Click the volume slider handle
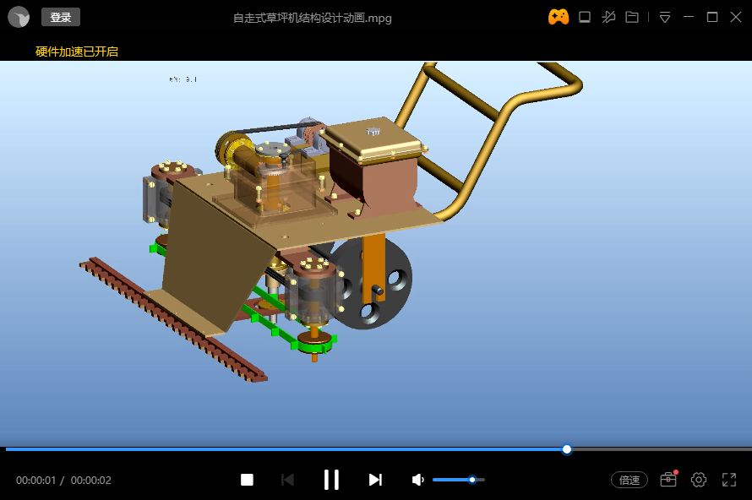 click(472, 480)
